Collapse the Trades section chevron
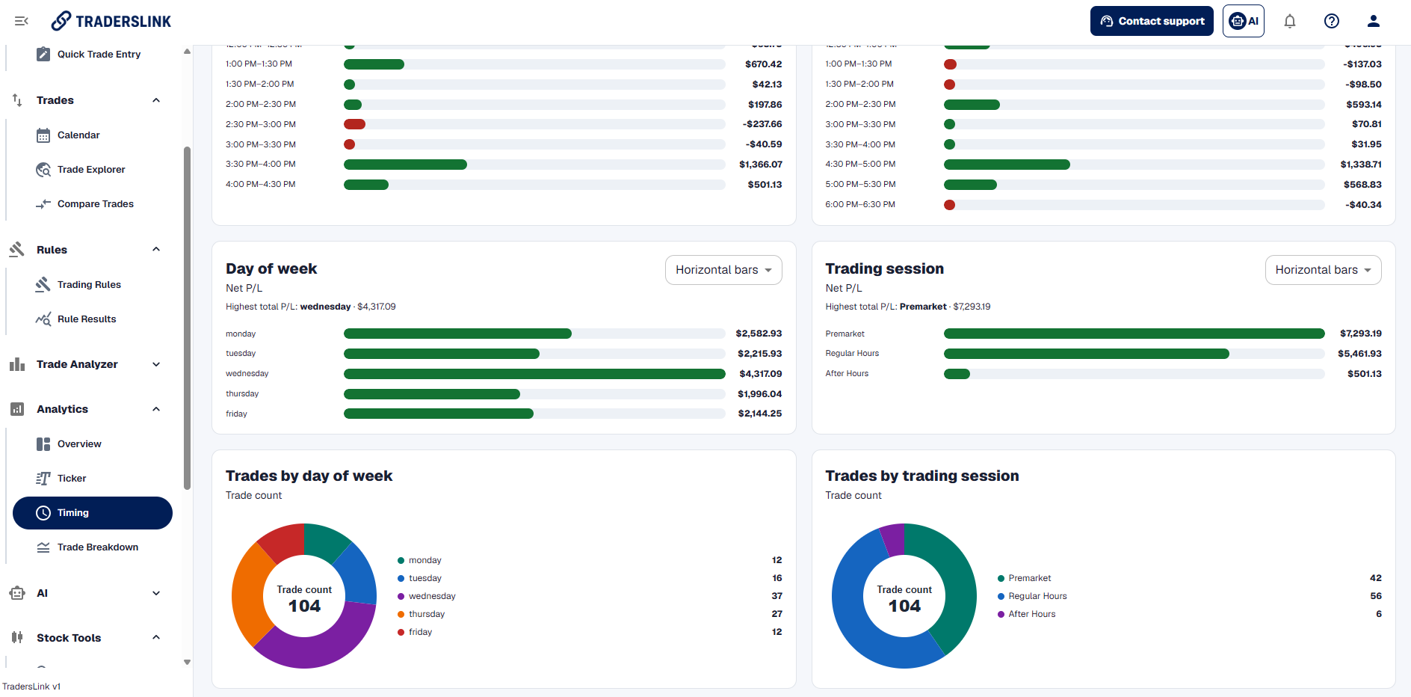Image resolution: width=1411 pixels, height=697 pixels. 156,100
